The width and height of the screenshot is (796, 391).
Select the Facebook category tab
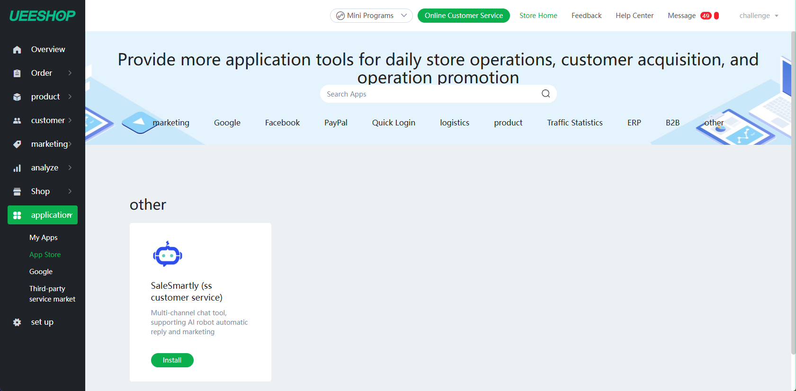[282, 123]
